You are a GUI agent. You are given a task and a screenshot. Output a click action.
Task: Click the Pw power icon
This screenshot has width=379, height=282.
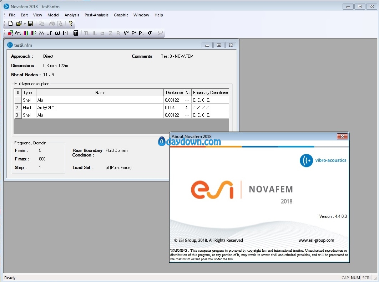click(142, 33)
